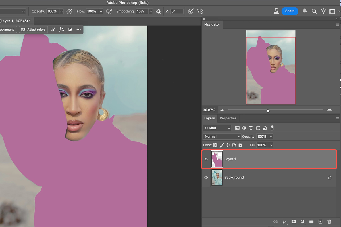
Task: Create a new group folder icon
Action: (x=311, y=222)
